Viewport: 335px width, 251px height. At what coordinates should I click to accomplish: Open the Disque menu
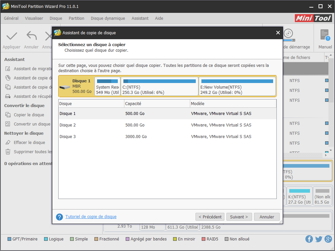coord(56,18)
